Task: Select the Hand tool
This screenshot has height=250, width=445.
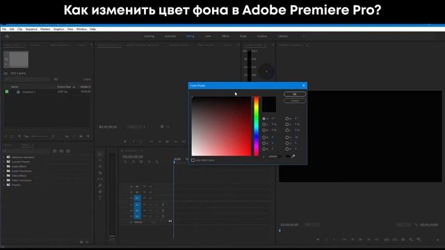Action: (x=100, y=192)
